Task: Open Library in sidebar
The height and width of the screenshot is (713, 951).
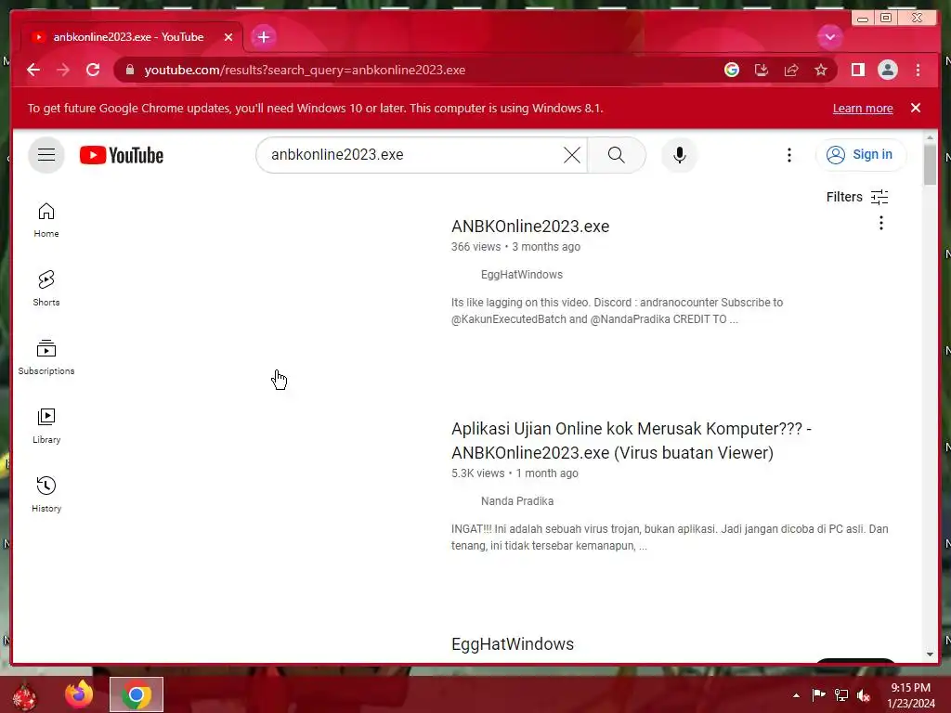Action: click(46, 426)
